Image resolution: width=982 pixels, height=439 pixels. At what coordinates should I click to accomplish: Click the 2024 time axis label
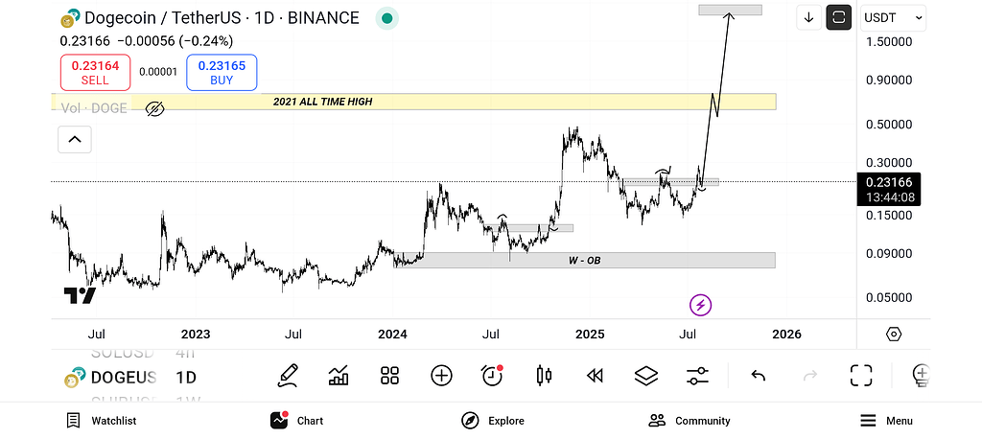click(392, 335)
